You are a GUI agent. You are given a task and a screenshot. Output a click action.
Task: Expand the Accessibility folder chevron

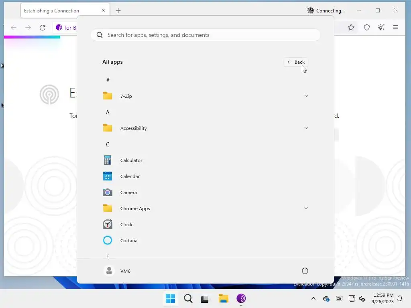pos(306,128)
